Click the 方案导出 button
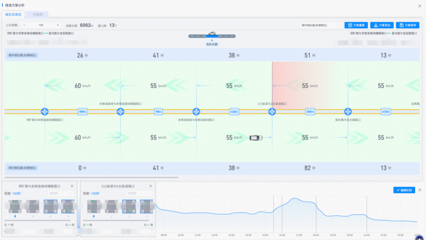The width and height of the screenshot is (426, 240). pos(382,25)
